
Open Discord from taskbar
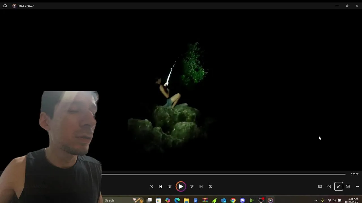[x=242, y=200]
